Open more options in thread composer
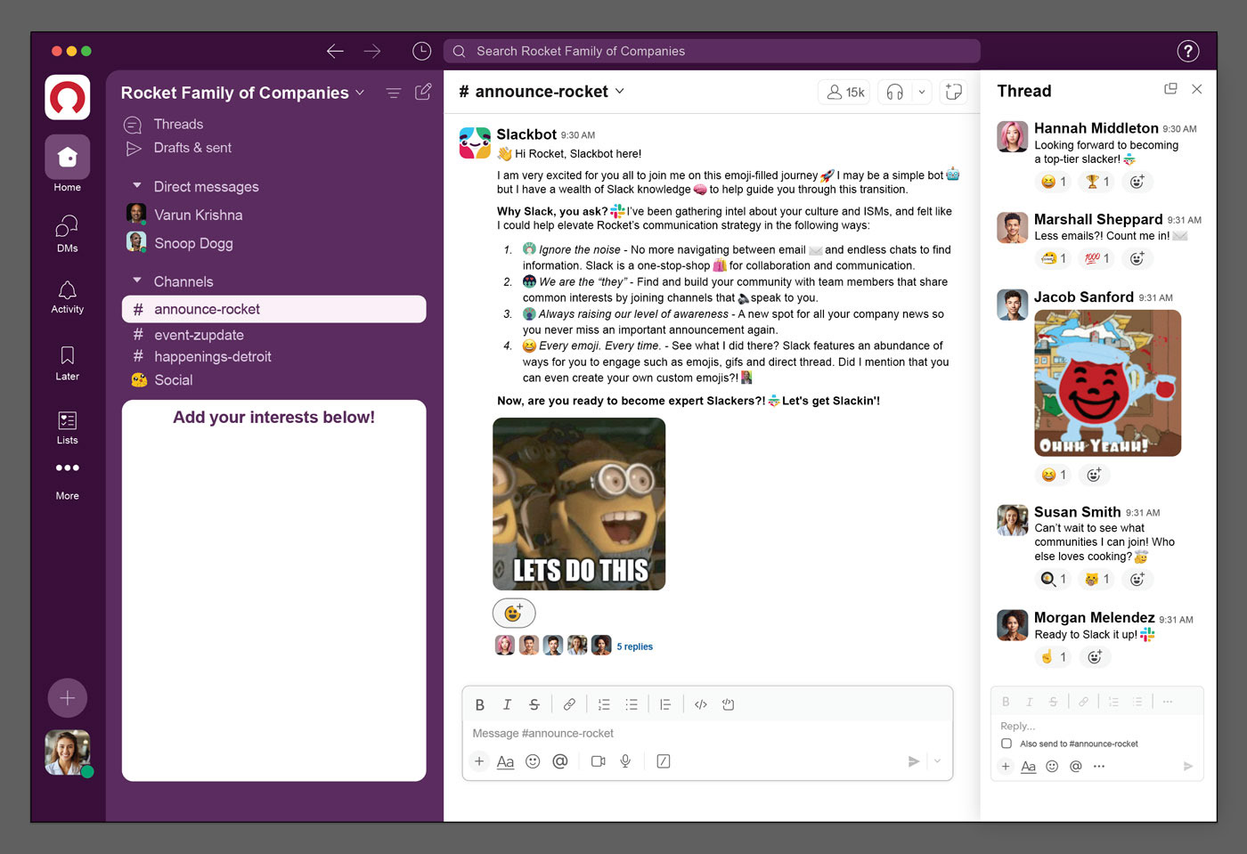 [x=1099, y=767]
